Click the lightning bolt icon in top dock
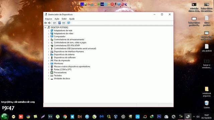The width and height of the screenshot is (214, 120). click(x=115, y=4)
